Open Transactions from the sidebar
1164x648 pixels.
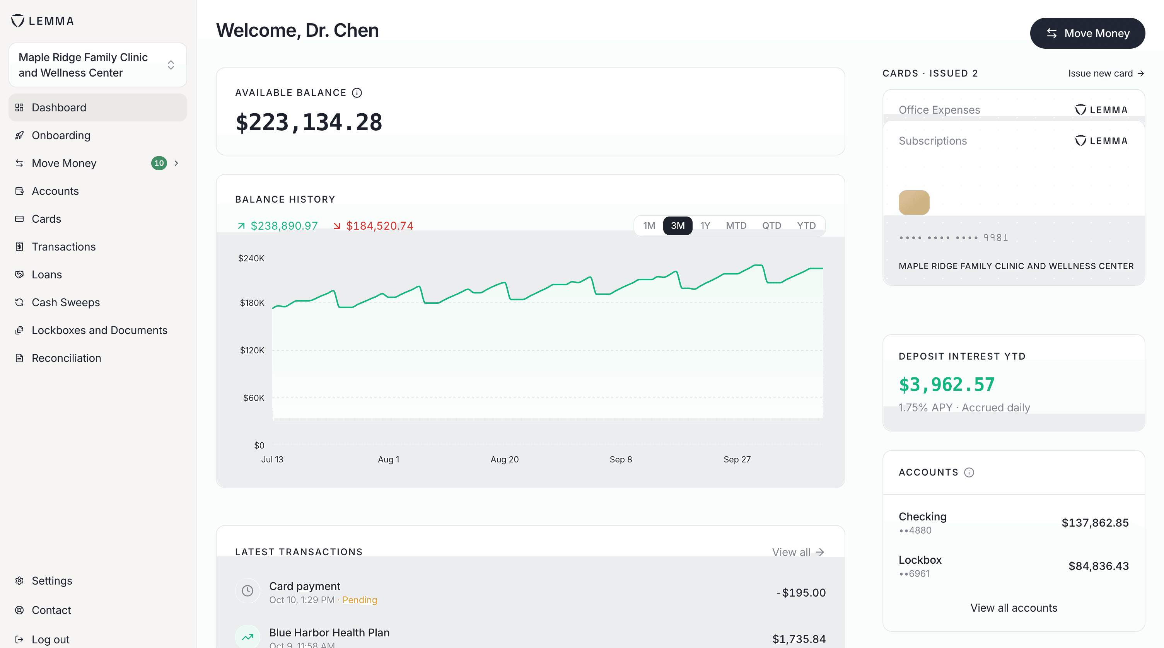pos(97,247)
